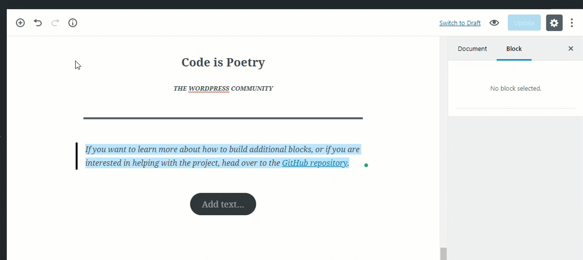Click THE WORDPRESS COMMUNITY subtitle text

[x=223, y=89]
